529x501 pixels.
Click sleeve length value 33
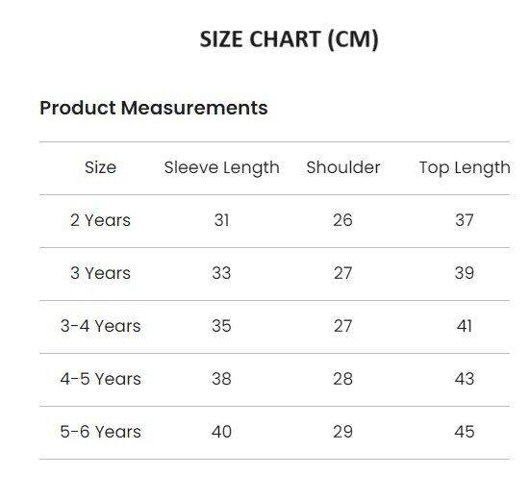click(221, 273)
